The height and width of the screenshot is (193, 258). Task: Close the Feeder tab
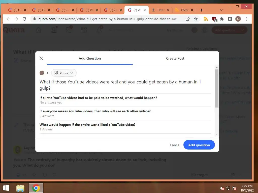click(192, 10)
